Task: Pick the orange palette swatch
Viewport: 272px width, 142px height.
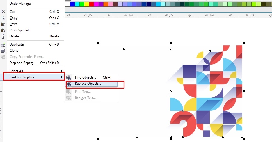Action: (x=106, y=4)
